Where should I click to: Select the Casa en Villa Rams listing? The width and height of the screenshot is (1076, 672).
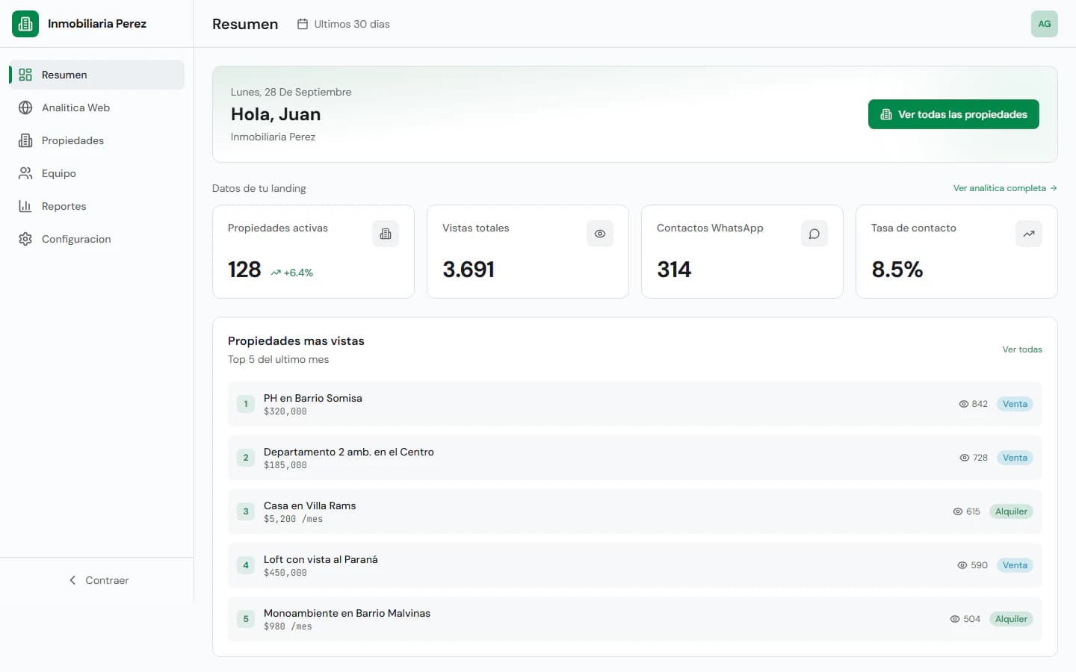point(635,511)
